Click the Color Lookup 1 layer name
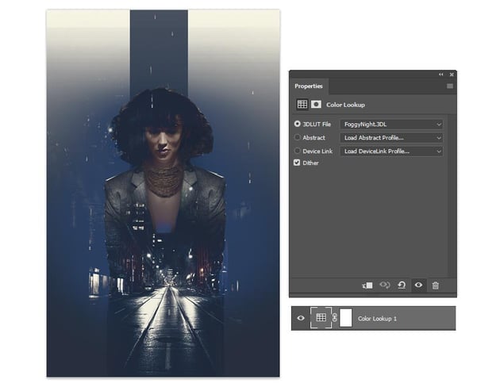This screenshot has width=500, height=387. tap(377, 318)
